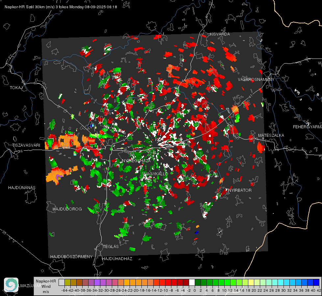
Task: Pick the violet swatch between -34 and -32
Action: (x=97, y=282)
